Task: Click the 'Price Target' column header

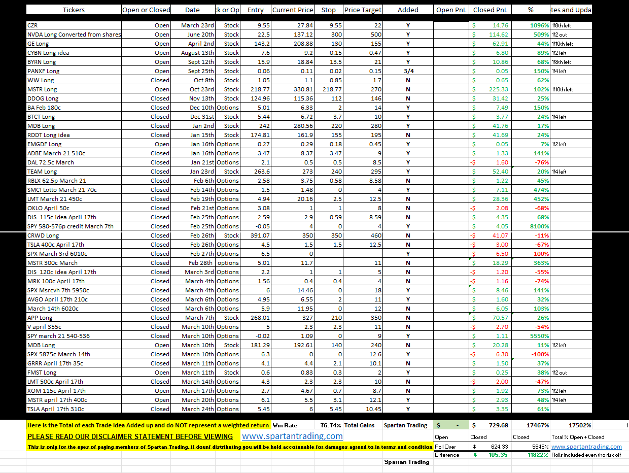Action: tap(363, 10)
